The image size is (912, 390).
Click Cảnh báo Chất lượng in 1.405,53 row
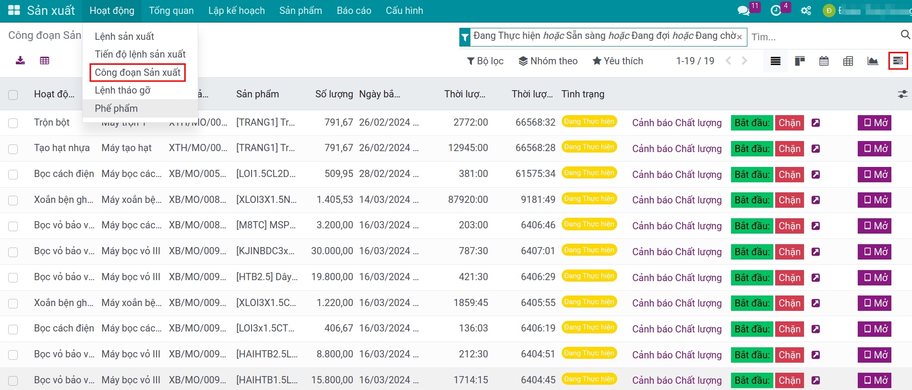[x=677, y=200]
